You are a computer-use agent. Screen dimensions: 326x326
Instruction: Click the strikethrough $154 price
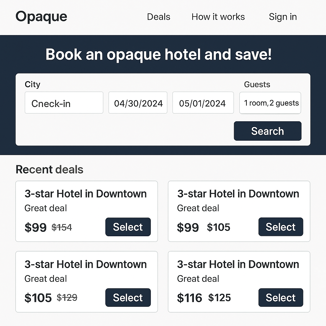pos(62,228)
